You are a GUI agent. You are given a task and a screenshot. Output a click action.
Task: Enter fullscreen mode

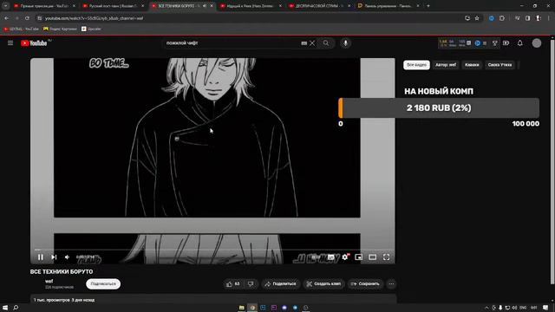[386, 257]
